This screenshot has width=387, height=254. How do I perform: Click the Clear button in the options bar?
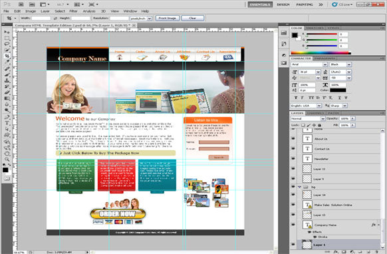pyautogui.click(x=193, y=18)
